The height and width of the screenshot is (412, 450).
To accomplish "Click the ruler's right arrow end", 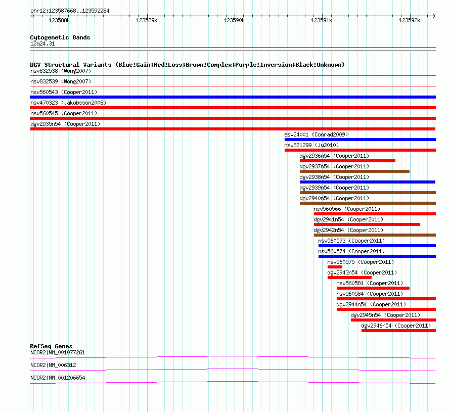I will click(x=434, y=16).
